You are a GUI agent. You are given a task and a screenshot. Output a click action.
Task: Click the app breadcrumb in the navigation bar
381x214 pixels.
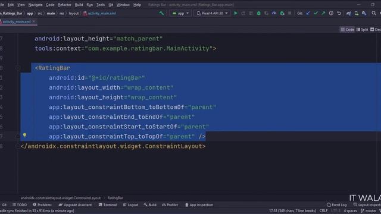(x=30, y=13)
